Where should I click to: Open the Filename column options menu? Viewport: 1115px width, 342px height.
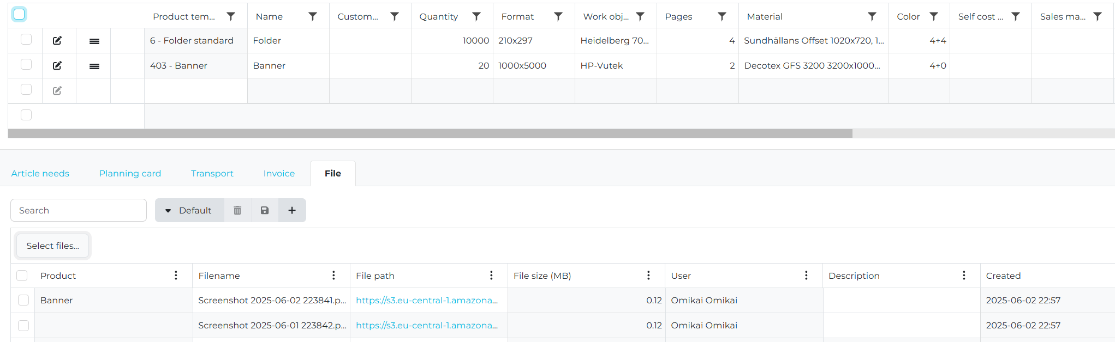tap(333, 276)
